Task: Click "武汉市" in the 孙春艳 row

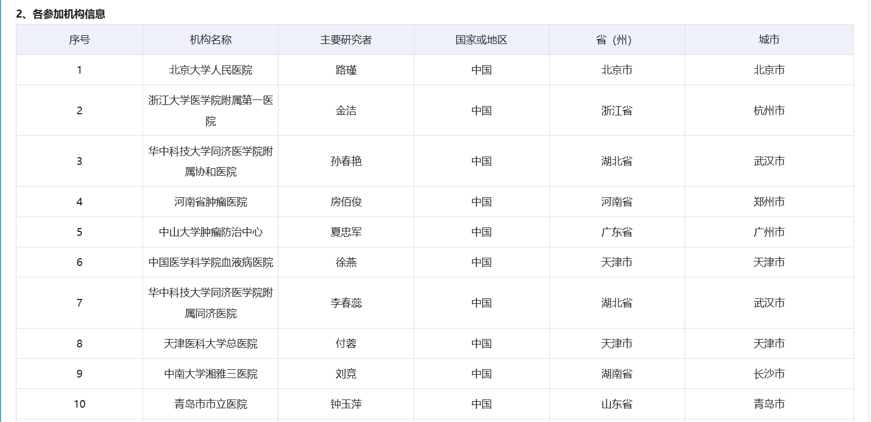Action: [x=769, y=161]
